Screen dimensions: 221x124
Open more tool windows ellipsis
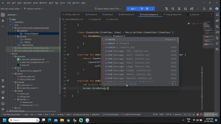(3, 26)
